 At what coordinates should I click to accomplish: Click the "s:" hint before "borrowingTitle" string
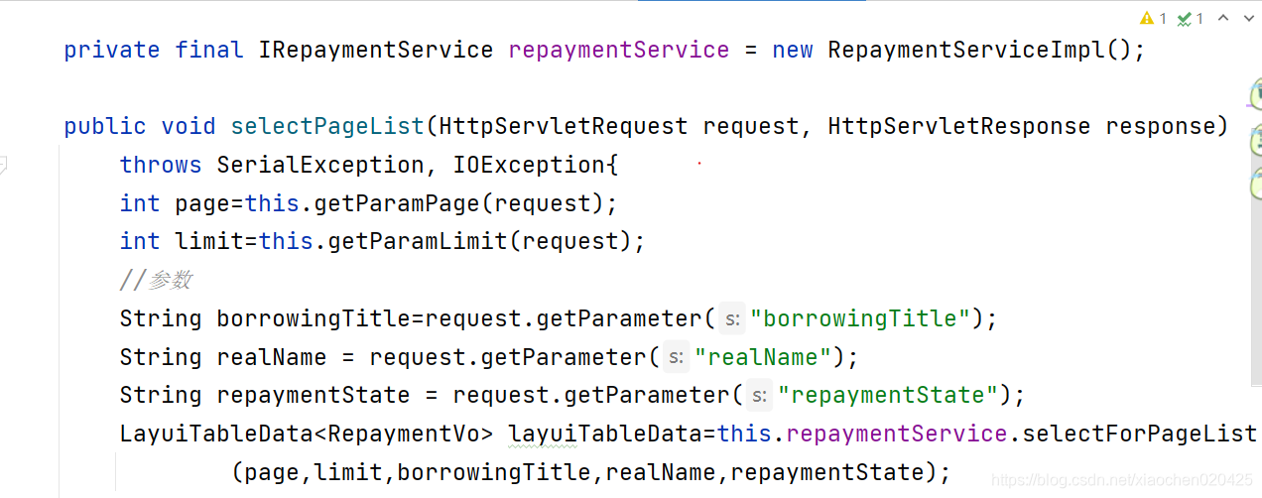tap(731, 319)
